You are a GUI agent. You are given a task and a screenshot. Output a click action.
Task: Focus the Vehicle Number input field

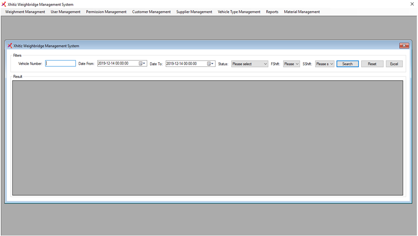pos(61,63)
